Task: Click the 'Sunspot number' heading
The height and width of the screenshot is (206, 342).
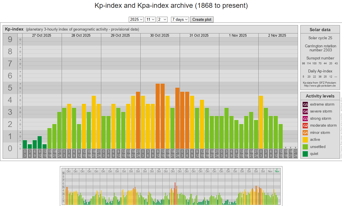Action: click(320, 58)
